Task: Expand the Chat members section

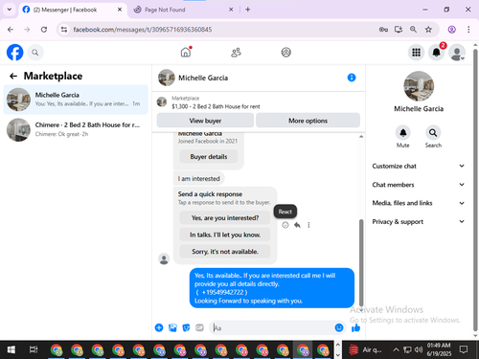Action: (x=418, y=185)
